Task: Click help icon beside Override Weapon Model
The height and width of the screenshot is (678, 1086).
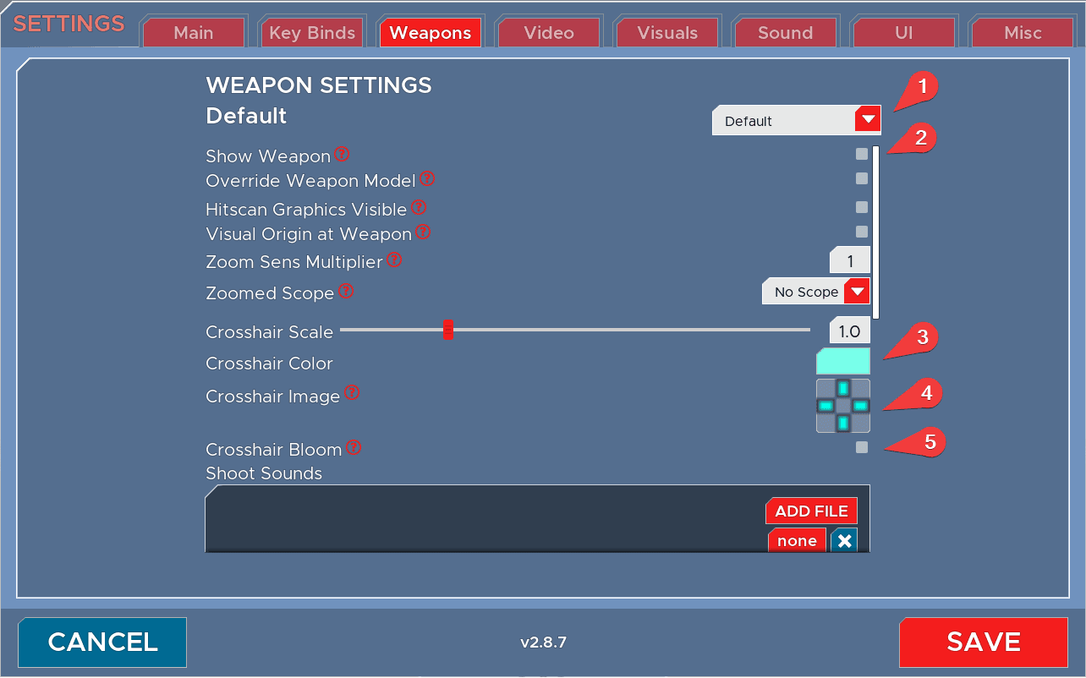Action: [x=427, y=179]
